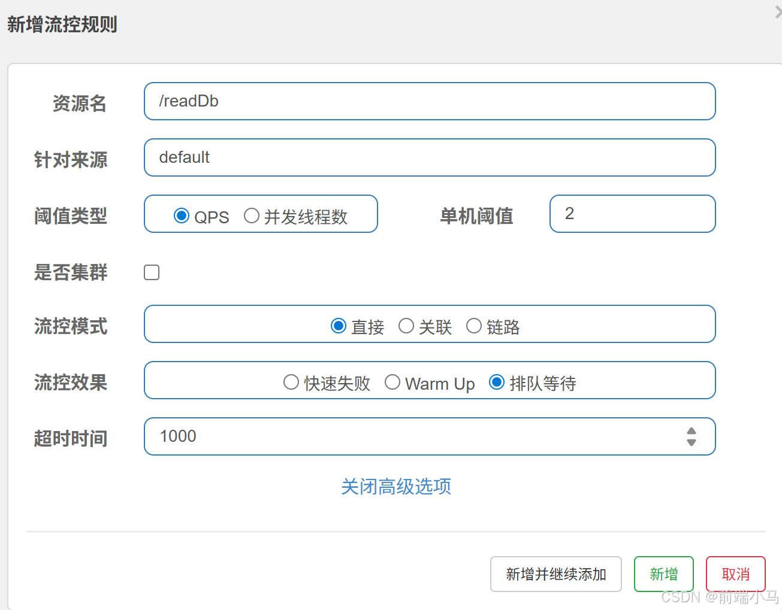The height and width of the screenshot is (610, 782).
Task: Decrease timeout with the down stepper arrow
Action: (x=692, y=442)
